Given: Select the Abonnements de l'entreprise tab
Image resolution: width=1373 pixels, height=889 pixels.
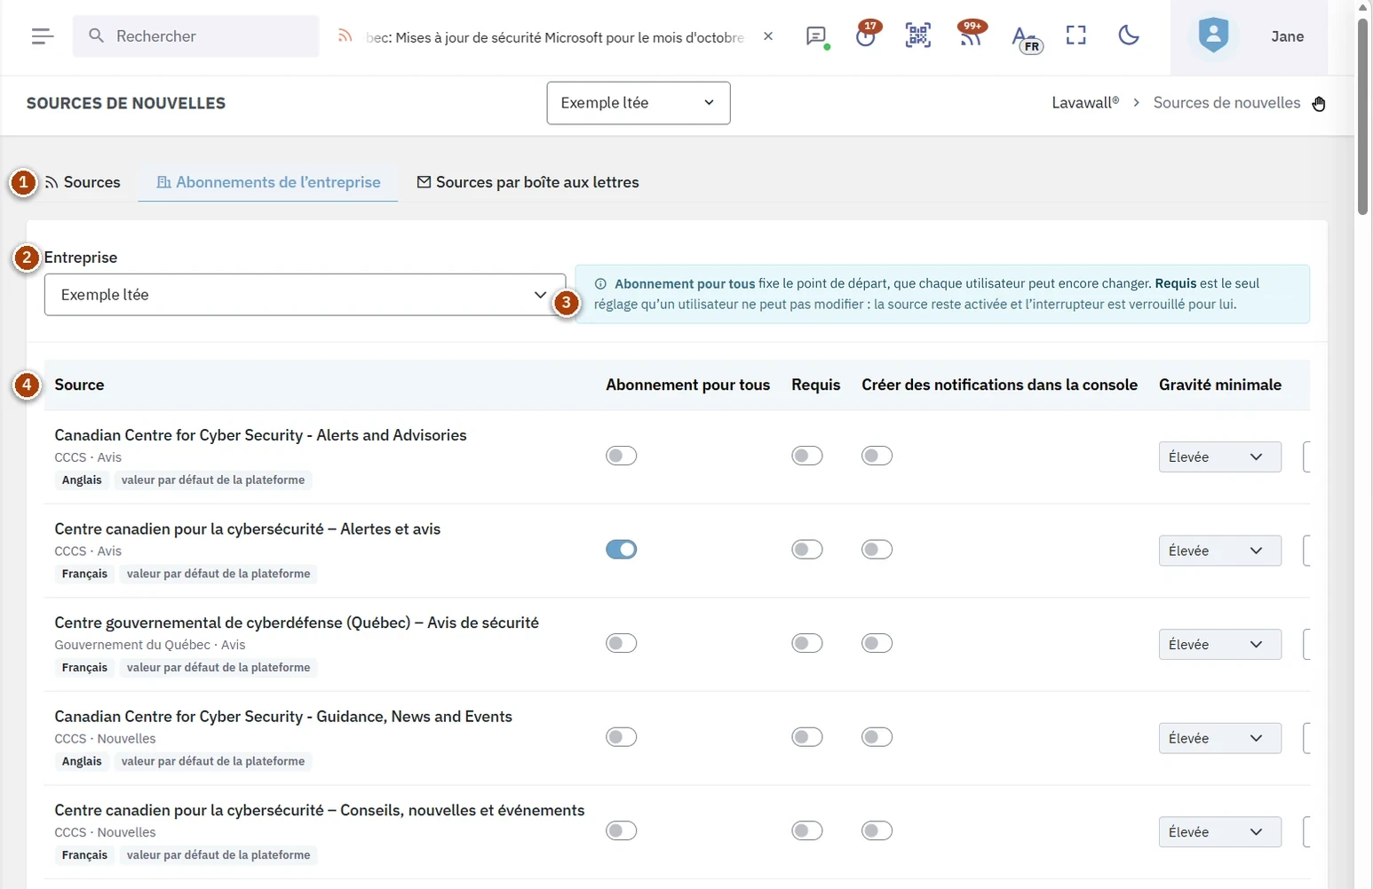Looking at the screenshot, I should coord(268,182).
